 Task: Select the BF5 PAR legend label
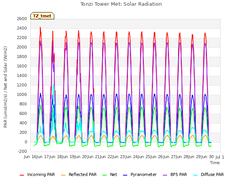coord(179,174)
